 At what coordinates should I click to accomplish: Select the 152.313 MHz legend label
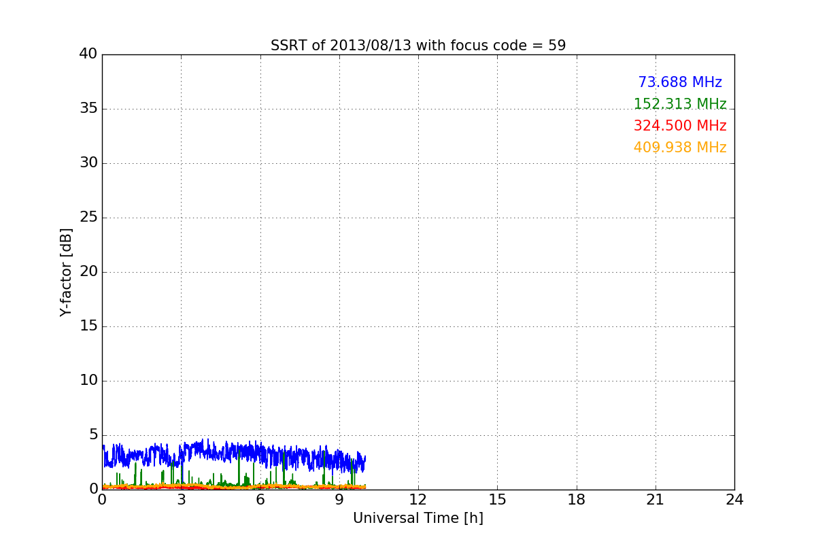pyautogui.click(x=680, y=104)
